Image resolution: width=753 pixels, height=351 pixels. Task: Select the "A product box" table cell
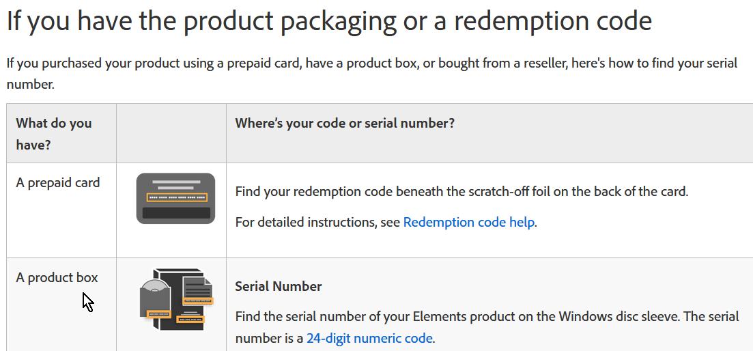click(57, 277)
